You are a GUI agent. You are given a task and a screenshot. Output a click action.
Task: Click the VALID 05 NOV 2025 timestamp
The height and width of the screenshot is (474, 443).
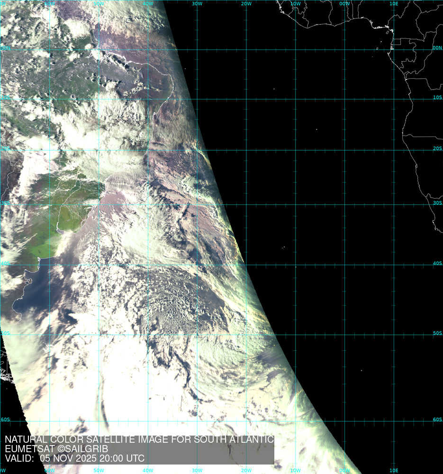tap(74, 458)
